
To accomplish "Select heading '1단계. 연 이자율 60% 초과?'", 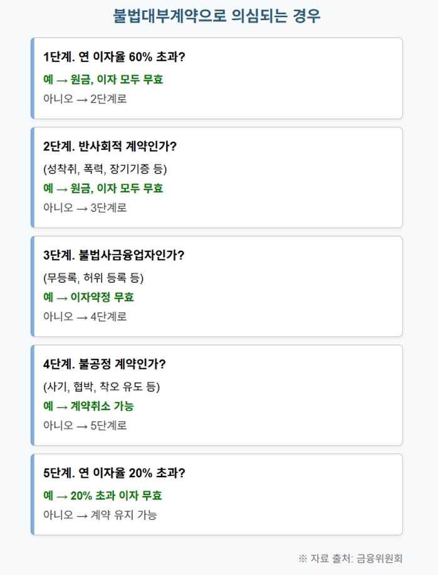I will (x=115, y=57).
